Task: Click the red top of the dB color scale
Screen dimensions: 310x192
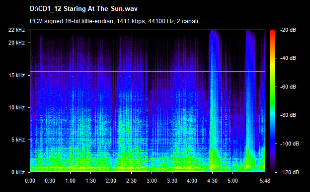Action: point(273,32)
